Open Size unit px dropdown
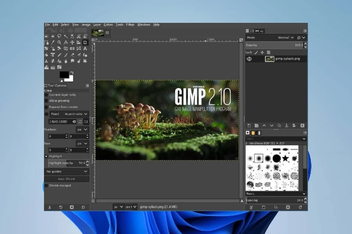Screen dimensions: 352x234 pos(82,144)
